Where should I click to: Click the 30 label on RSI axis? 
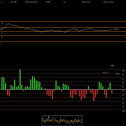coord(2,37)
